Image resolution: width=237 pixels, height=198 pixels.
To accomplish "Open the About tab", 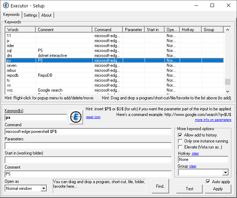I will click(x=46, y=15).
